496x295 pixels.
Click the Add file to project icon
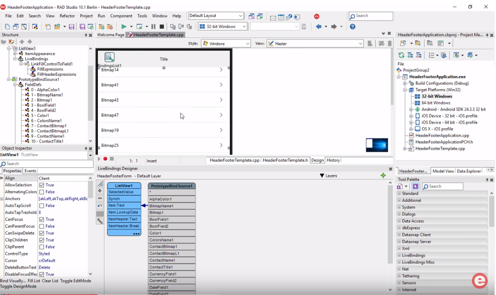(x=102, y=27)
